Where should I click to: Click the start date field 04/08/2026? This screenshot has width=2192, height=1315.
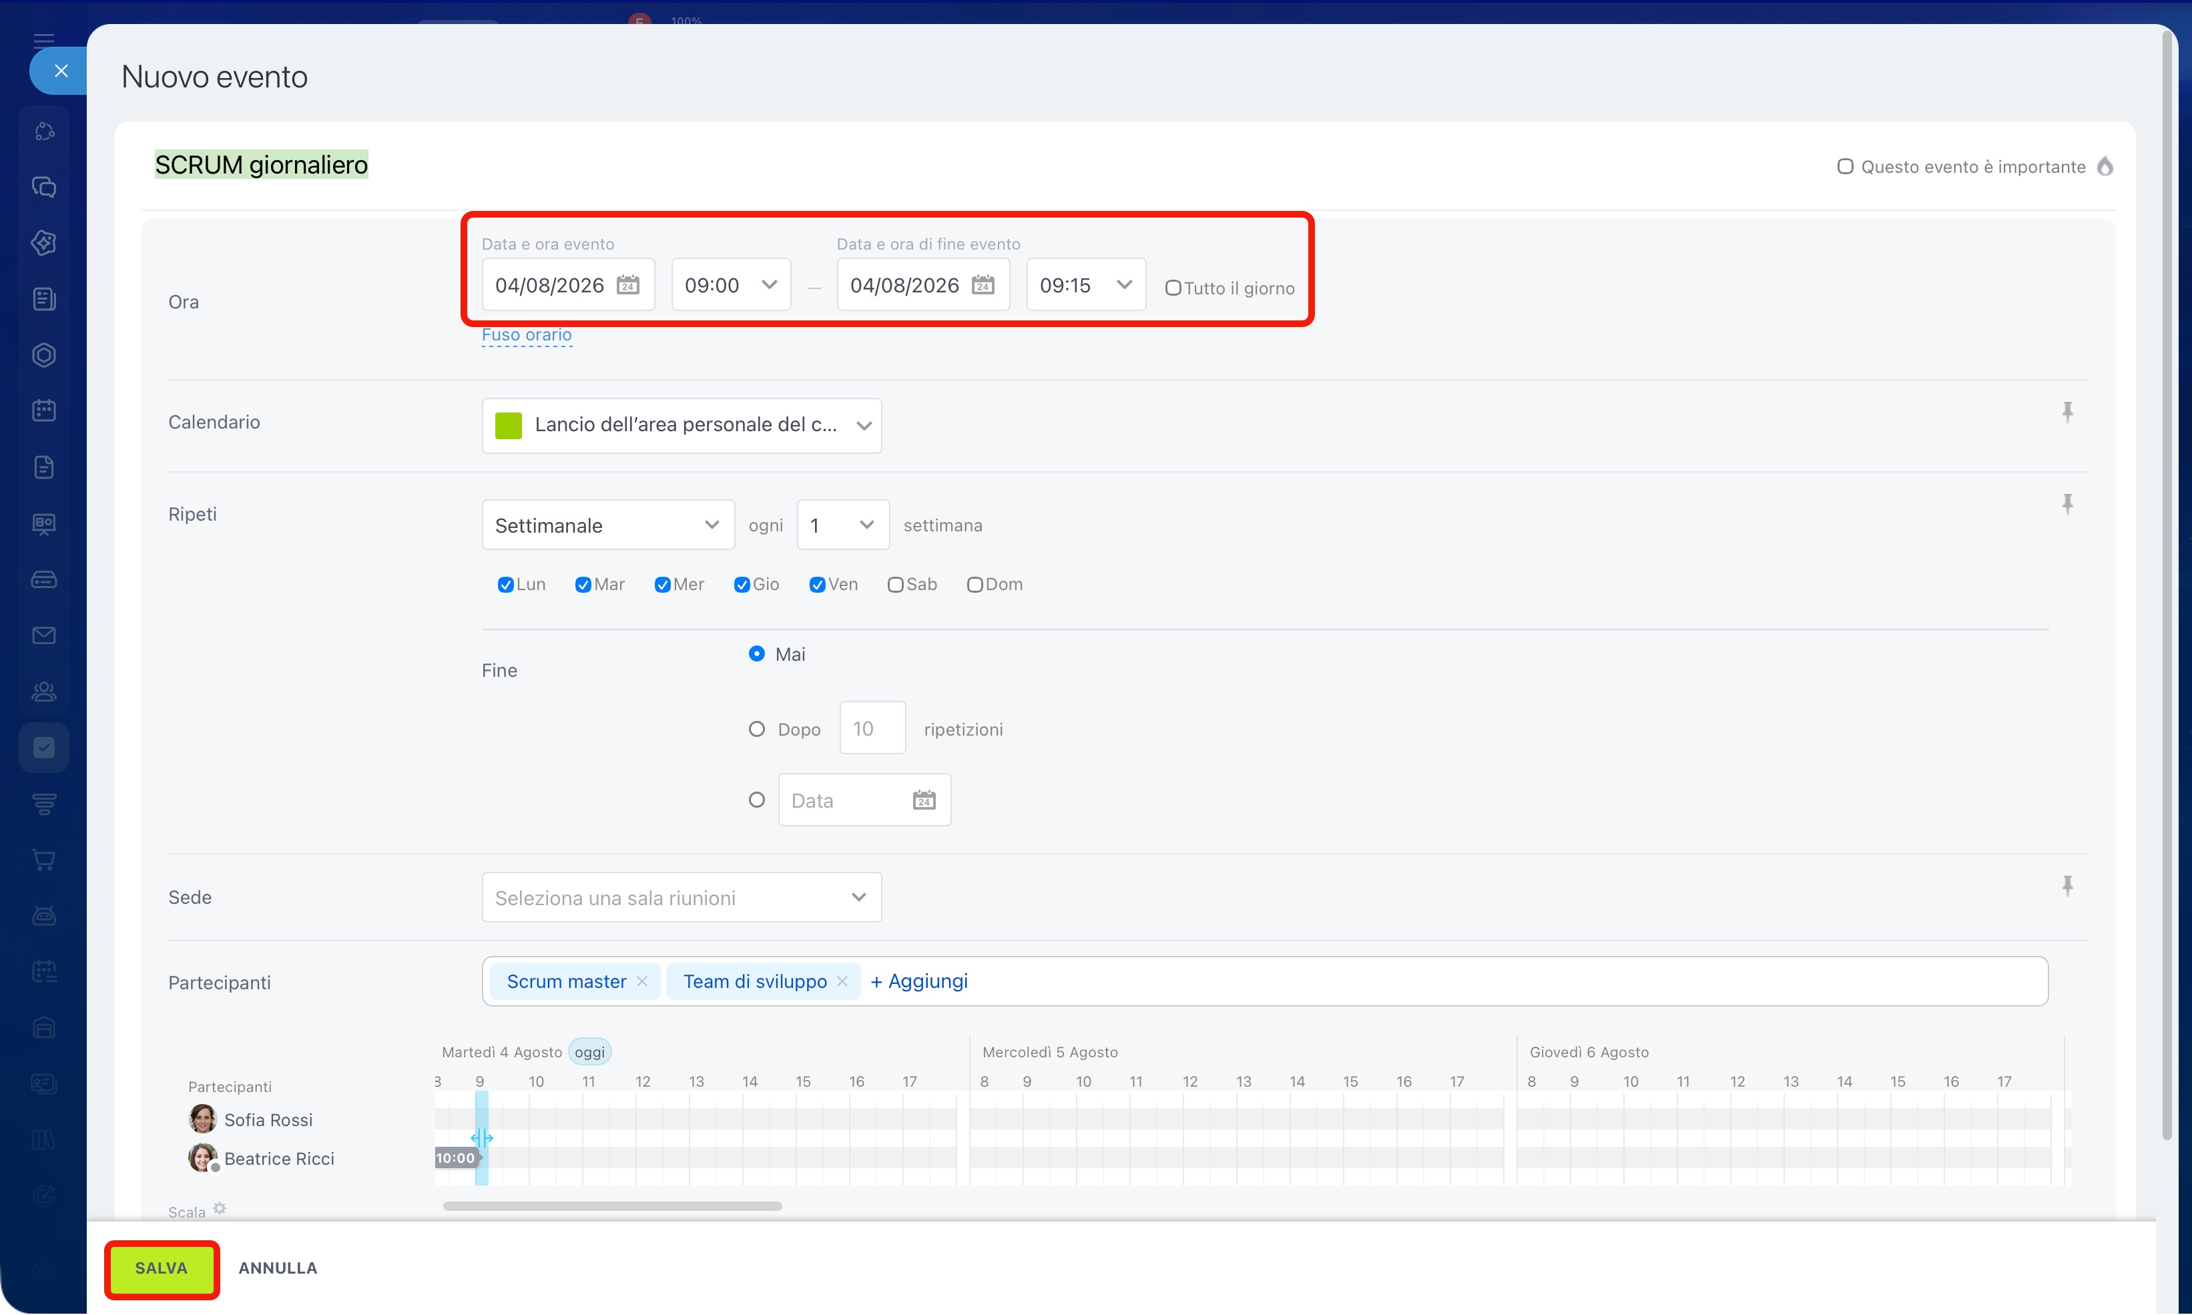[x=568, y=284]
